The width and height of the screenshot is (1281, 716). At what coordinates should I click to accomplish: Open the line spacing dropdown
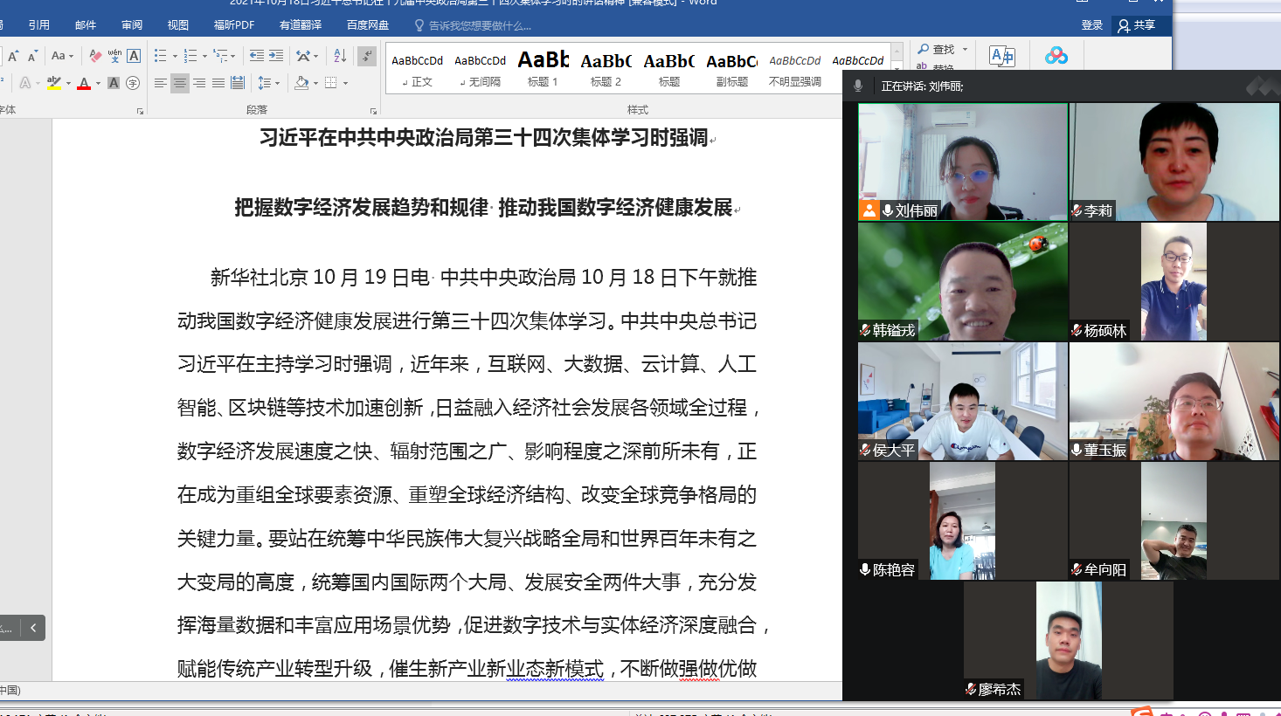[268, 83]
